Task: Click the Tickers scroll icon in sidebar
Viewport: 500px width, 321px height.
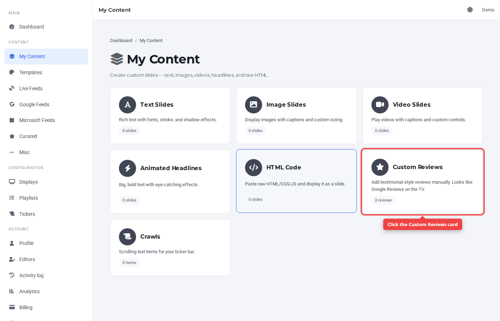Action: pos(12,214)
